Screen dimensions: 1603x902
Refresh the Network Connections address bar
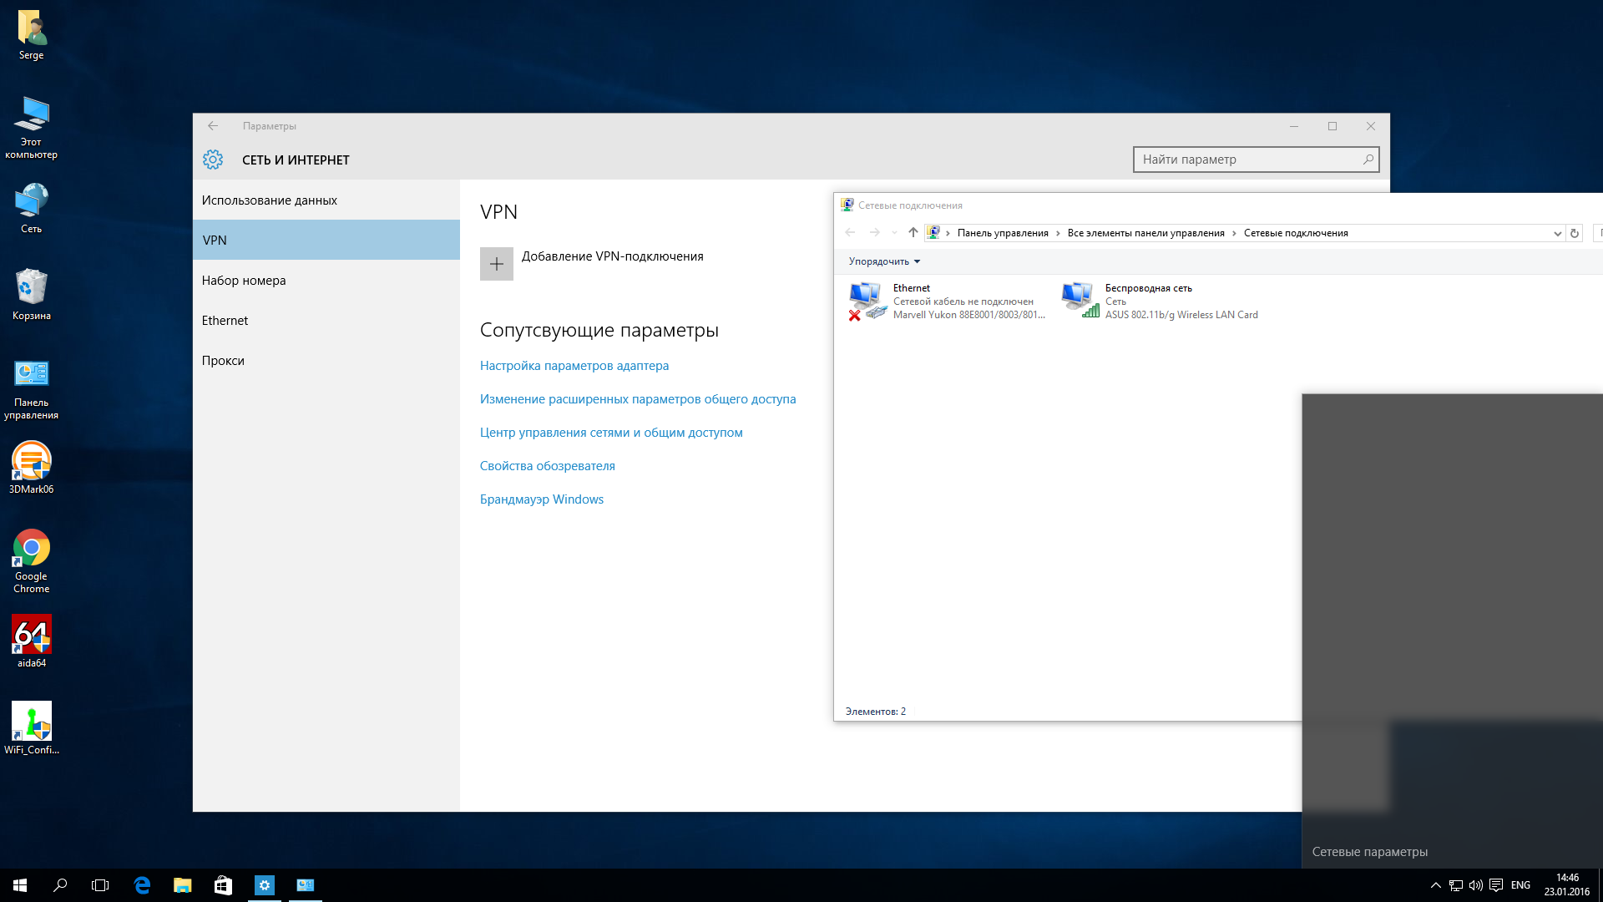coord(1575,233)
